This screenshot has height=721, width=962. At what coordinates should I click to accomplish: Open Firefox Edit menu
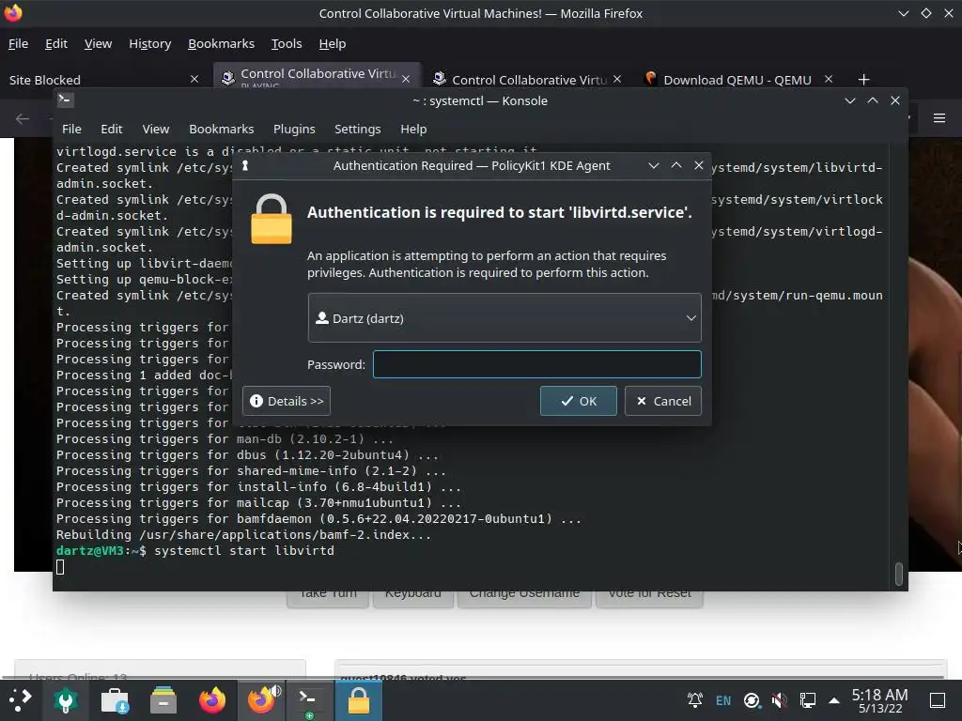(55, 43)
